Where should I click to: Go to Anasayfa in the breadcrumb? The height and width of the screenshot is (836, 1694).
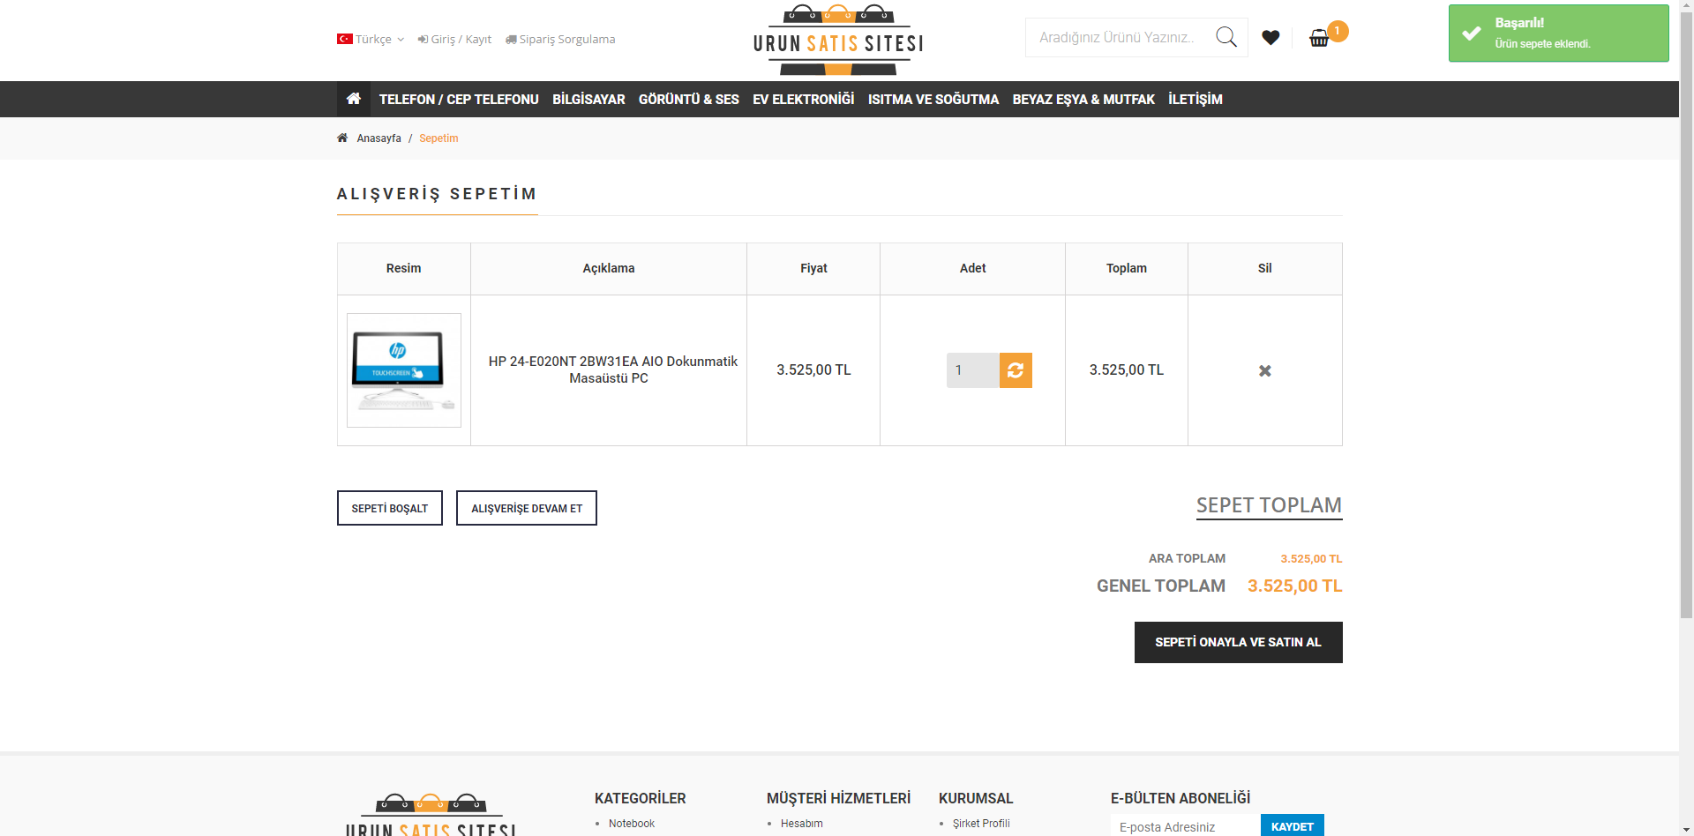(x=379, y=138)
